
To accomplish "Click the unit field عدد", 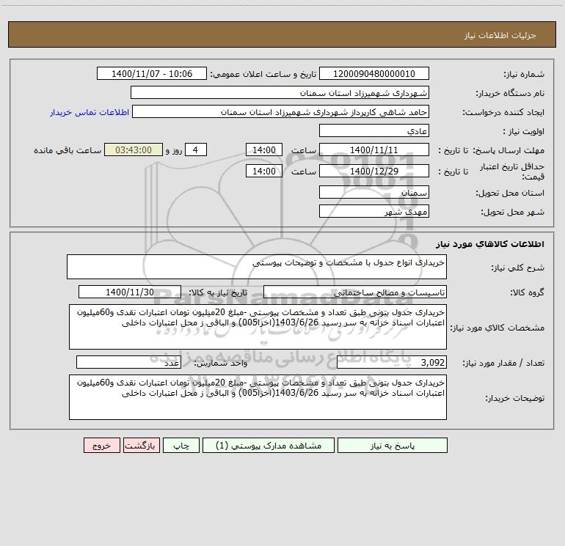I will point(128,362).
